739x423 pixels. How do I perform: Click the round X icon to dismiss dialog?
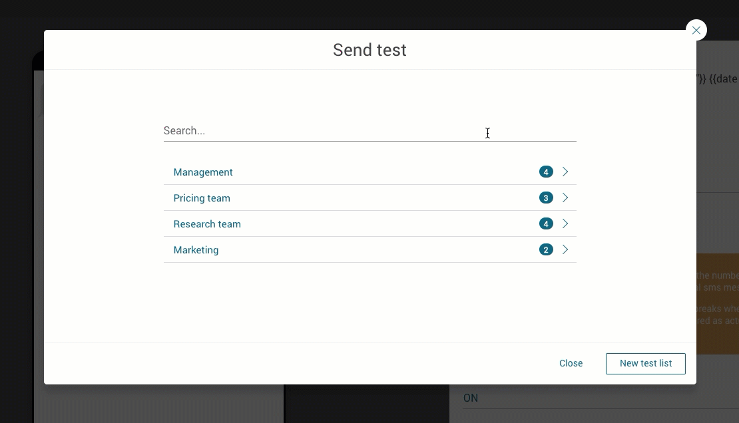click(x=696, y=30)
